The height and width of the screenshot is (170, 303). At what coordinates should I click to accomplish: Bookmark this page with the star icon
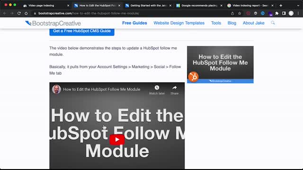point(240,13)
